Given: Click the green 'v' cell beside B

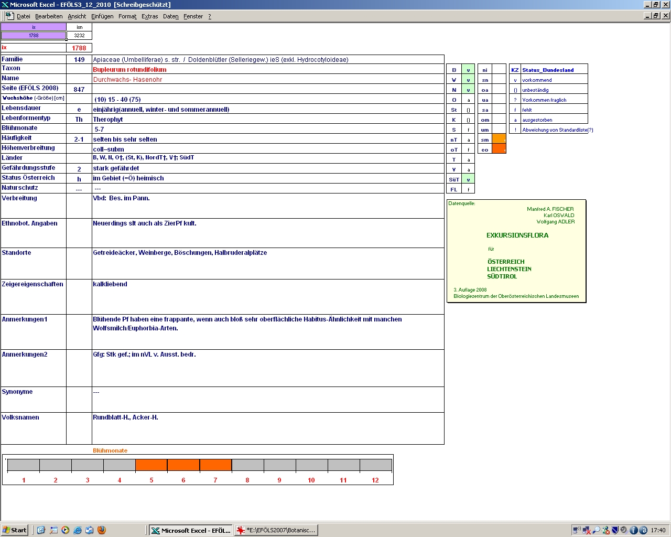Looking at the screenshot, I should coord(468,69).
